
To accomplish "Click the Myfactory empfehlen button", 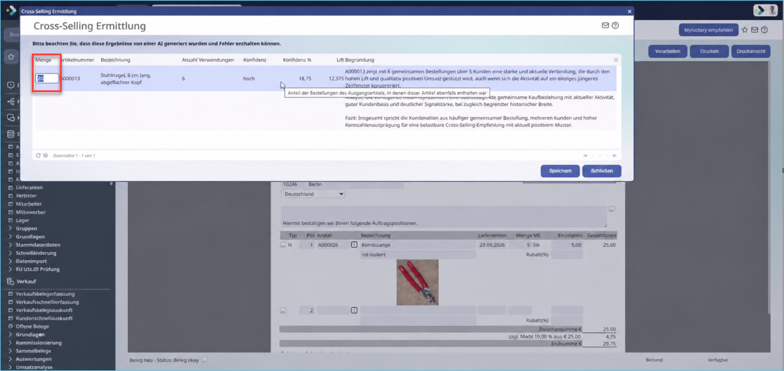I will pyautogui.click(x=709, y=30).
